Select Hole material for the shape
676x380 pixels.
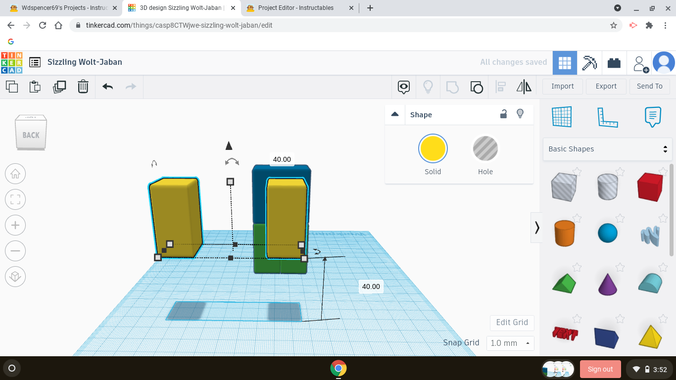[x=485, y=148]
